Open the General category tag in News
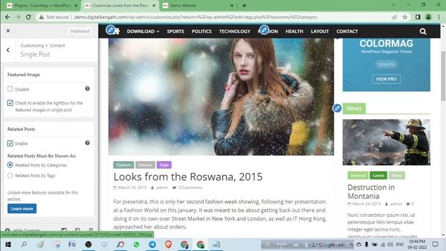The image size is (446, 251). pos(357,175)
